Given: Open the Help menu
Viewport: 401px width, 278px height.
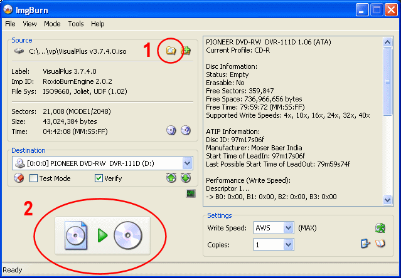Looking at the screenshot, I should pyautogui.click(x=98, y=24).
